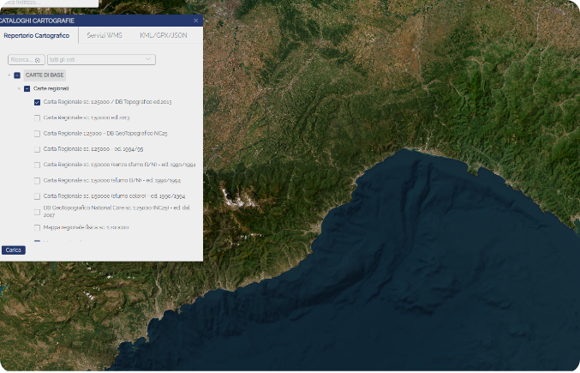
Task: Select the Repertorio Cartografico tab
Action: coord(36,35)
